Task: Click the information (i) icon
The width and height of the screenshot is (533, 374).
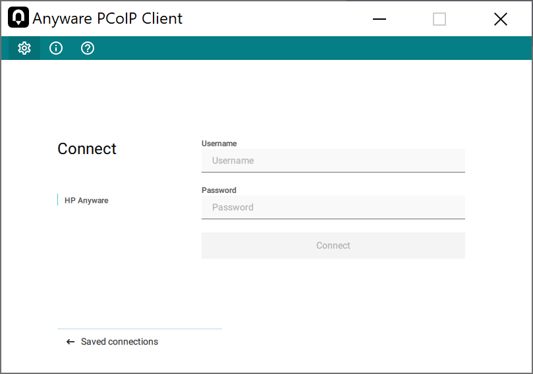Action: click(56, 48)
